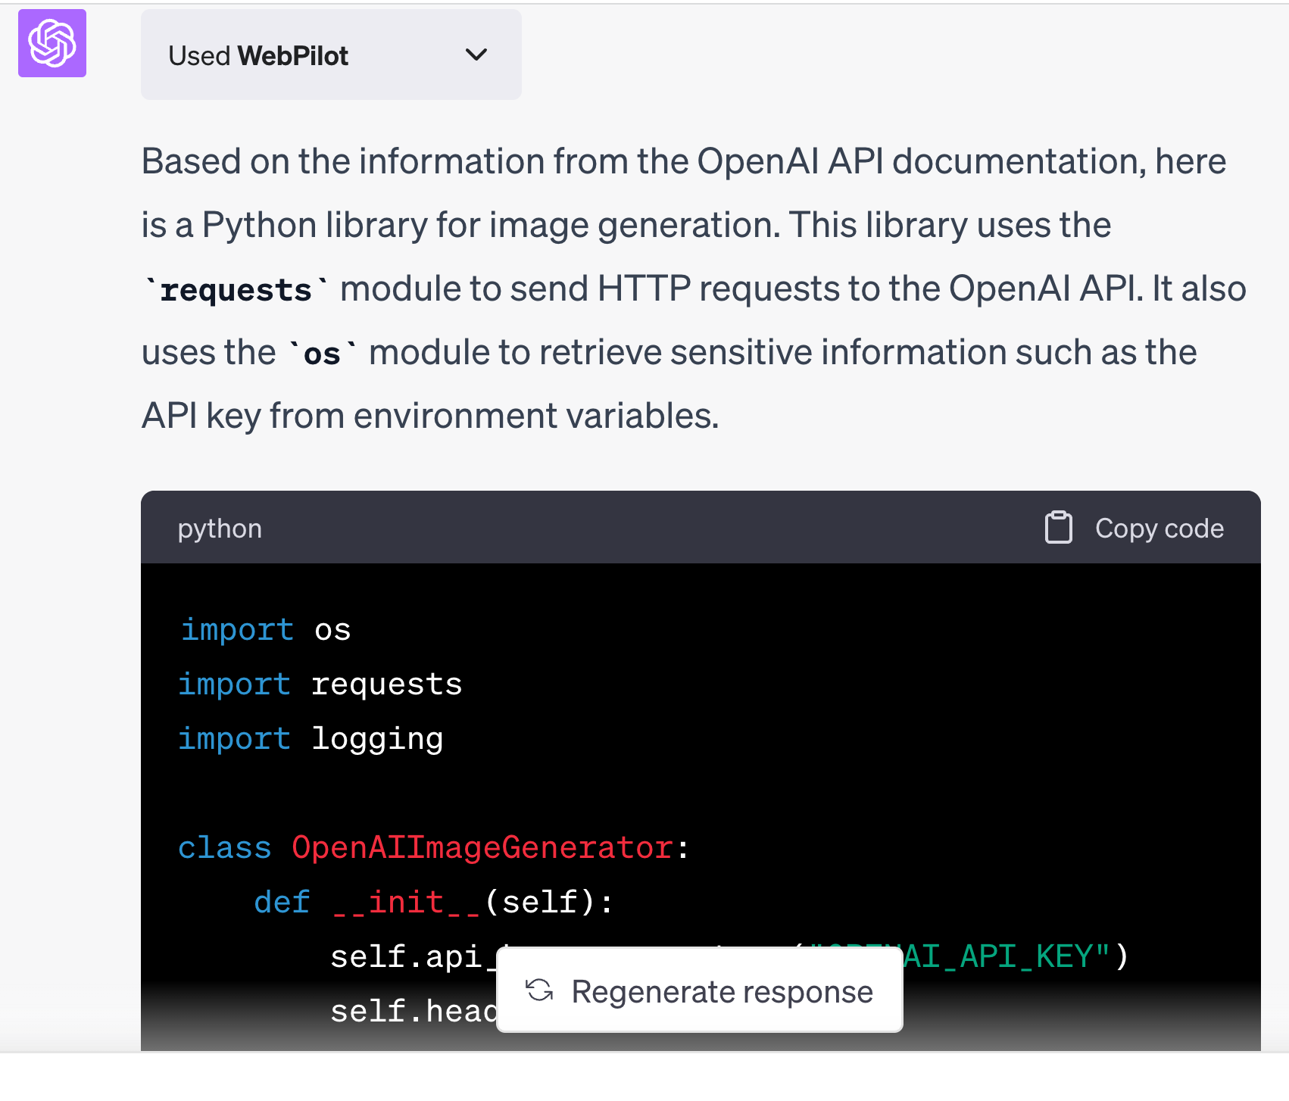
Task: Click the 'import logging' code line
Action: click(x=311, y=739)
